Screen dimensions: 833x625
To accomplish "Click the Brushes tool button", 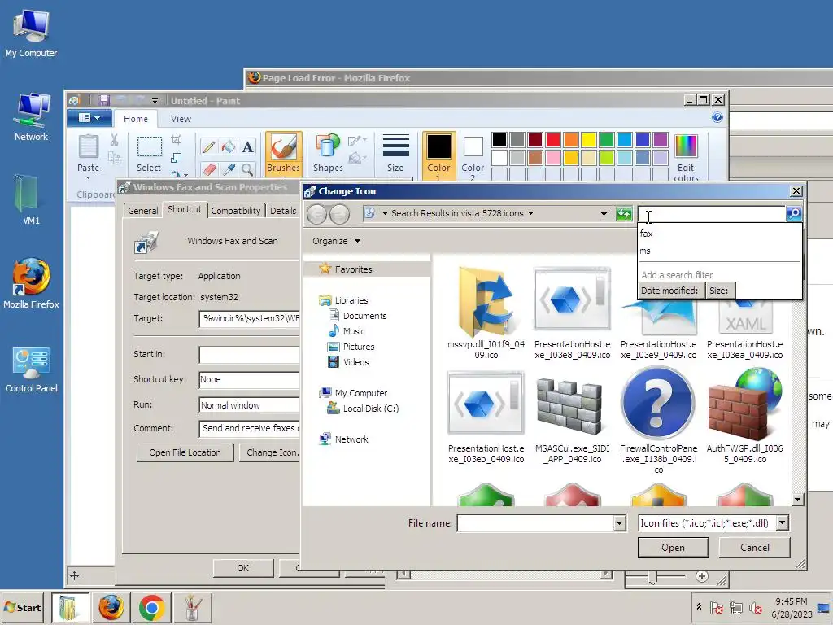I will click(283, 153).
